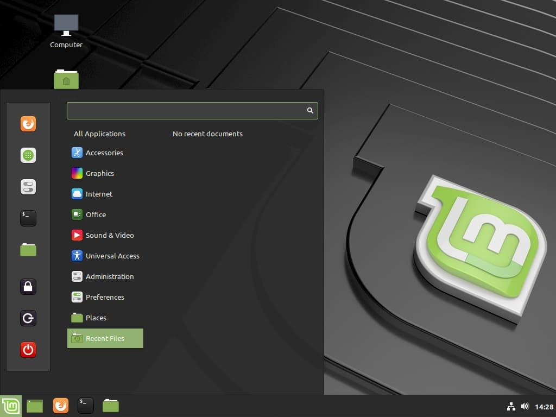
Task: Open the sound volume tray icon
Action: (525, 406)
